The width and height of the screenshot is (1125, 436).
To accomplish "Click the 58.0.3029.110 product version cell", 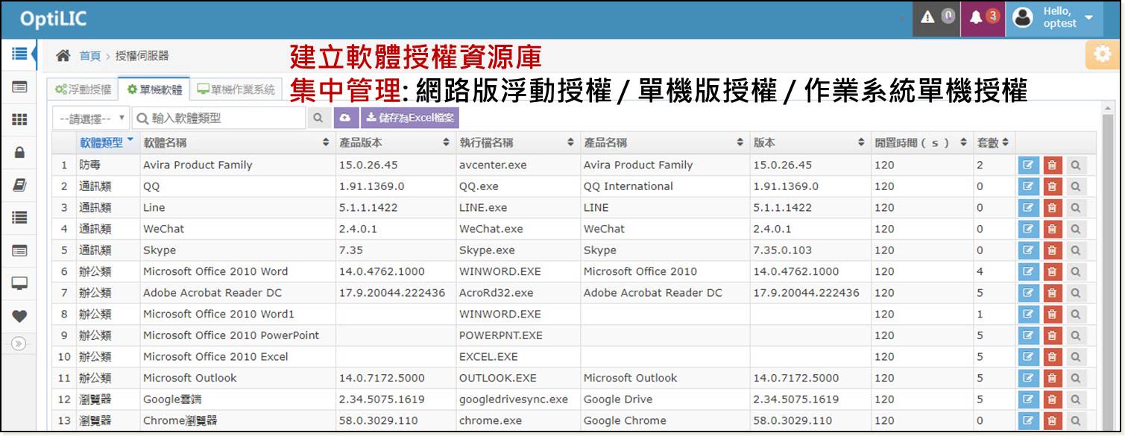I will tap(395, 421).
